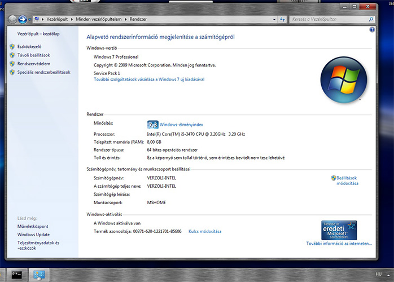
Task: Click the VERZOLI-INTEL value beside Számítógépnév
Action: click(x=161, y=178)
